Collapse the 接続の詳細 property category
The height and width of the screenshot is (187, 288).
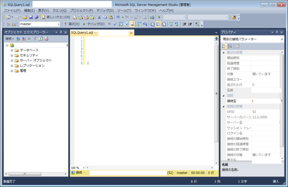(224, 106)
